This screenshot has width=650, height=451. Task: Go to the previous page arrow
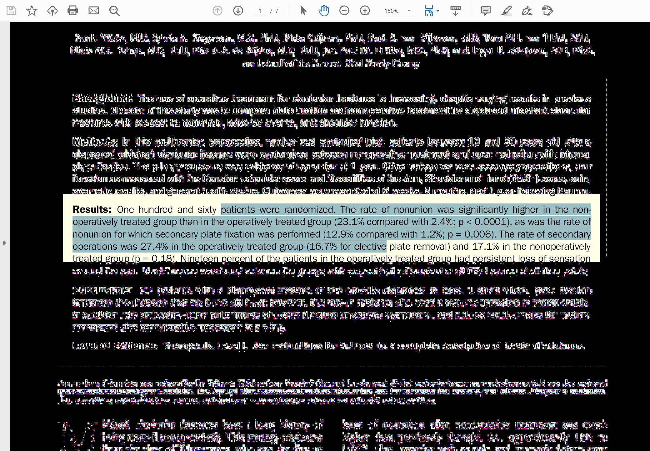[217, 11]
